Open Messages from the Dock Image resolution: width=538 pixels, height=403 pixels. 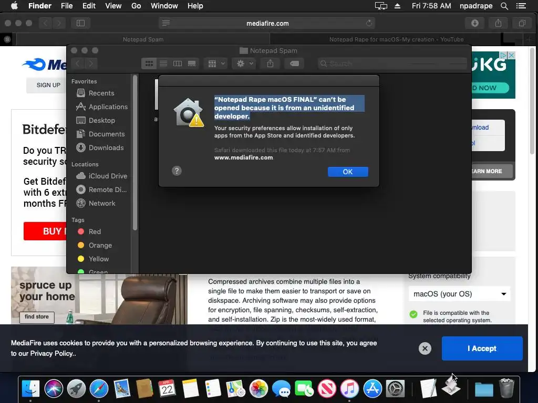pos(281,389)
